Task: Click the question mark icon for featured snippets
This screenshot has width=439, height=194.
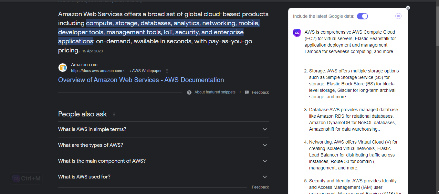Action: [x=189, y=92]
